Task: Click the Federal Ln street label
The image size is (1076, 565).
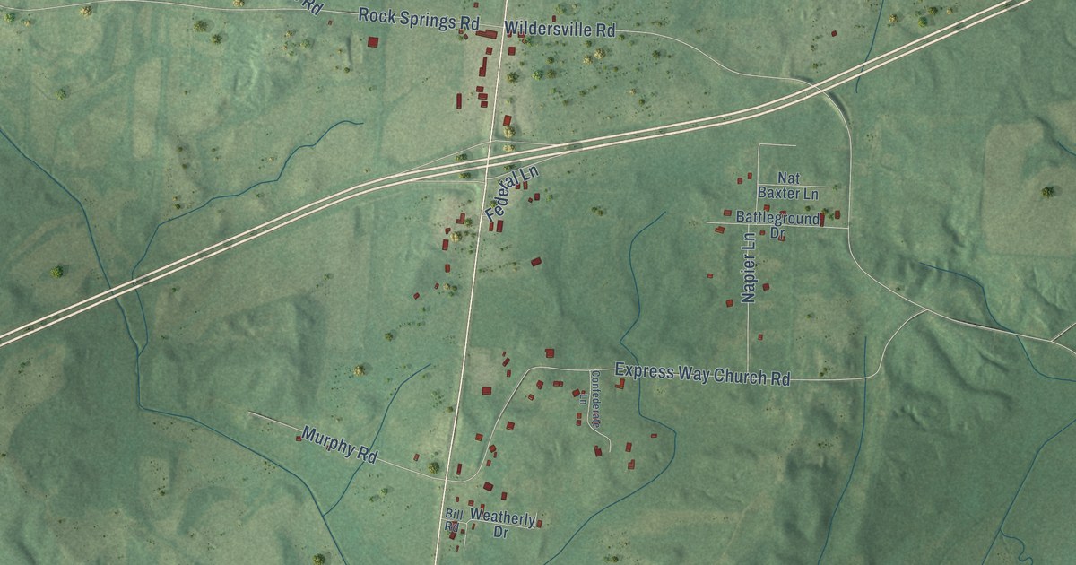Action: tap(512, 194)
